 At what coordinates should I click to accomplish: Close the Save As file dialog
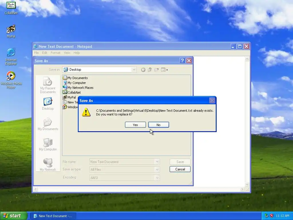tap(189, 61)
